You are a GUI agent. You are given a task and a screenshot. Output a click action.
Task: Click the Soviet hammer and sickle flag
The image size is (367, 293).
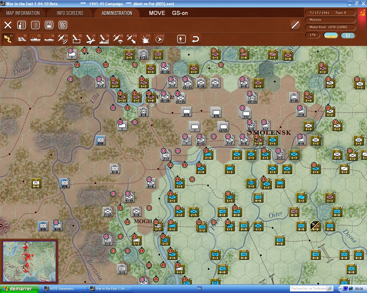(362, 13)
